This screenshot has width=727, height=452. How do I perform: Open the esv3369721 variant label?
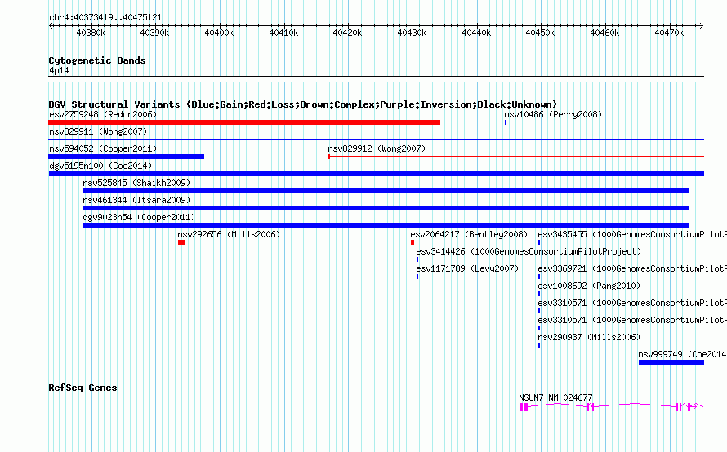click(632, 268)
